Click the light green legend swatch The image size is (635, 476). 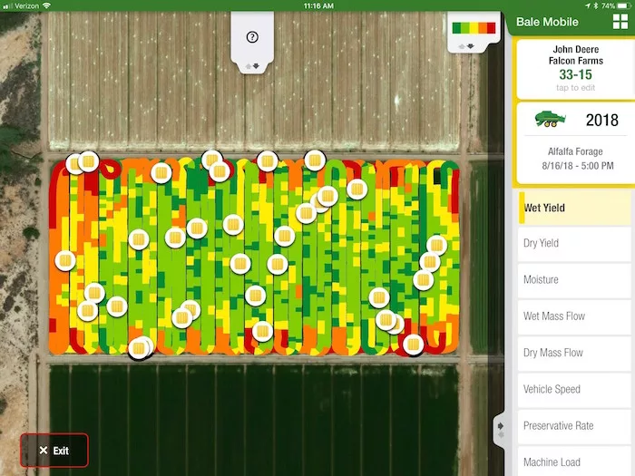click(x=465, y=28)
